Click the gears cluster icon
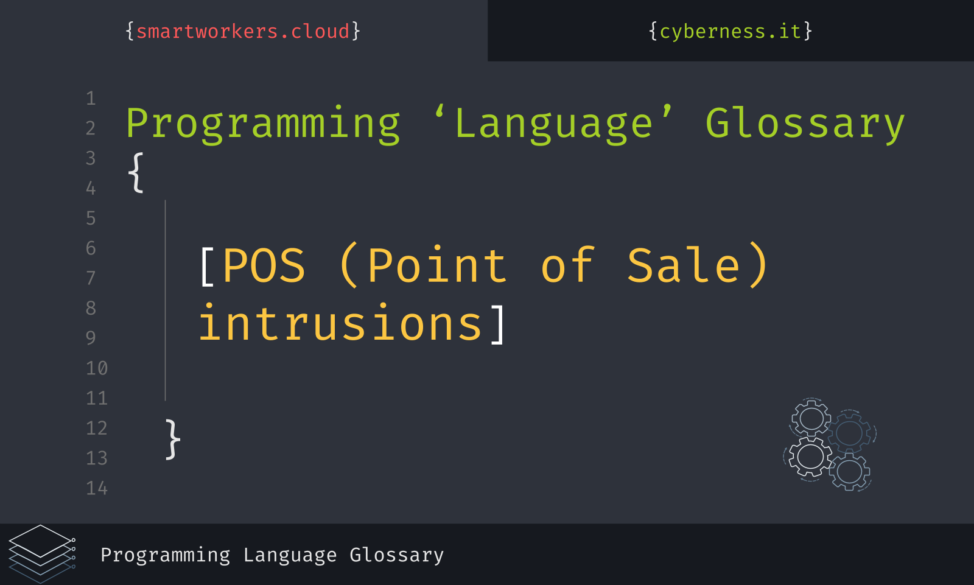 [830, 444]
